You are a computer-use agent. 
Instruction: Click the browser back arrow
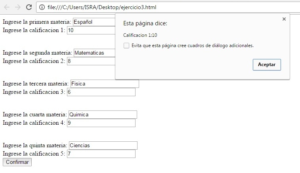tap(7, 7)
